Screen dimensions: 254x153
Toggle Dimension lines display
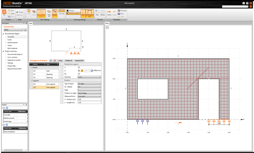pos(90,13)
